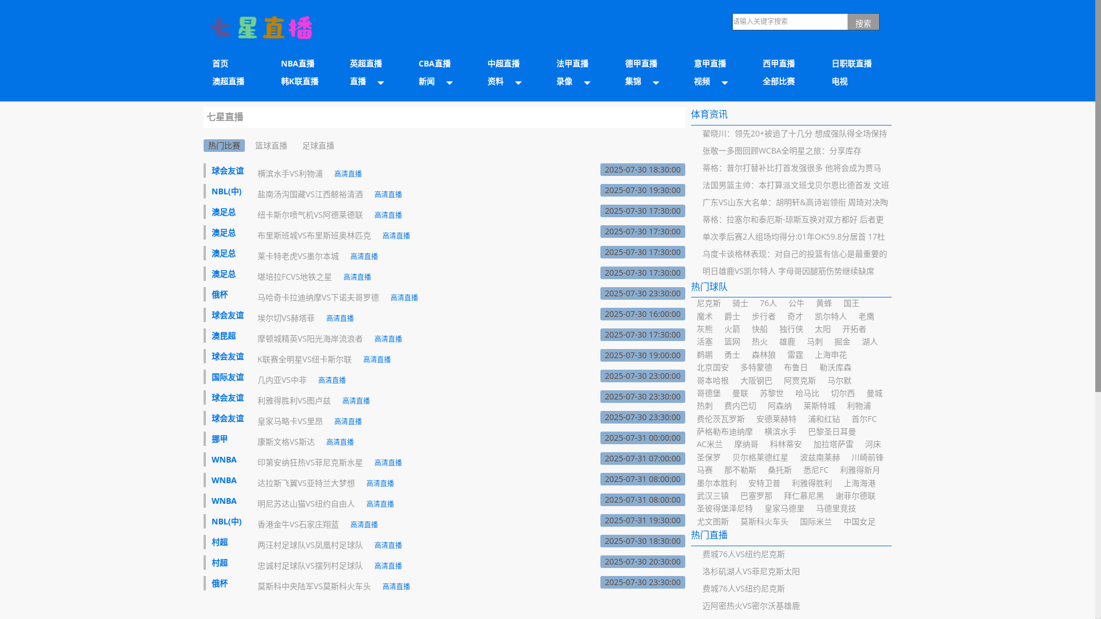Open 高清直播 for 盐南汤沟国藏VS江西鲸裕清酒
The image size is (1101, 619).
click(x=388, y=194)
